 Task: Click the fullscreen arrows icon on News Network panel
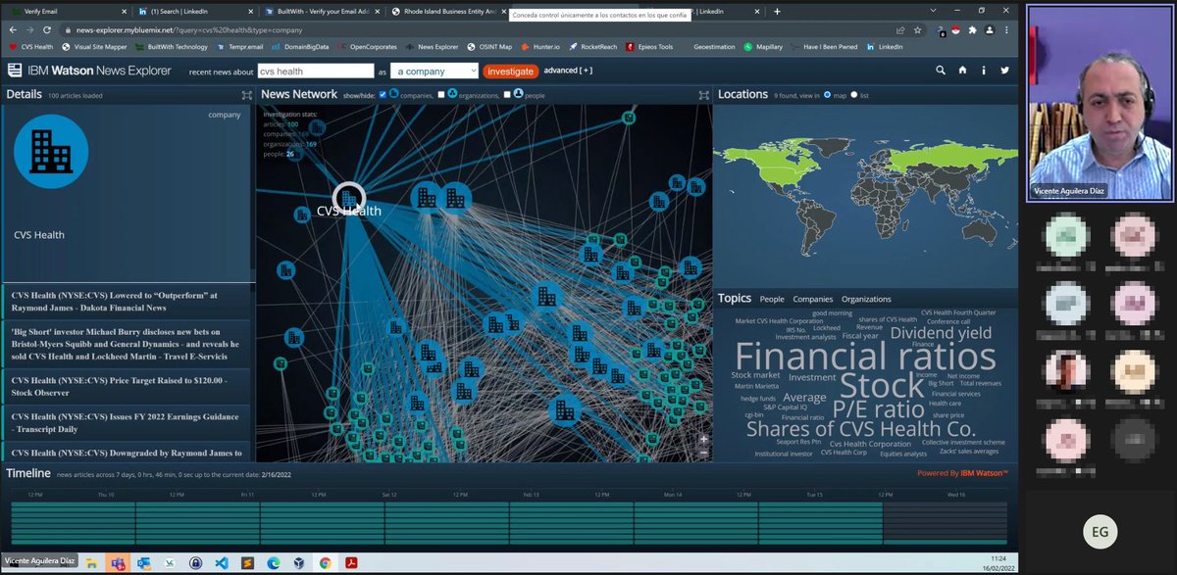[x=702, y=93]
